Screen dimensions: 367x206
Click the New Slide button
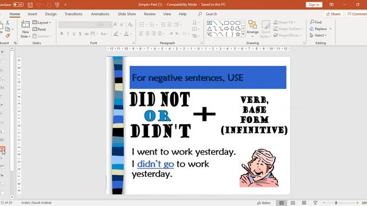(x=25, y=29)
